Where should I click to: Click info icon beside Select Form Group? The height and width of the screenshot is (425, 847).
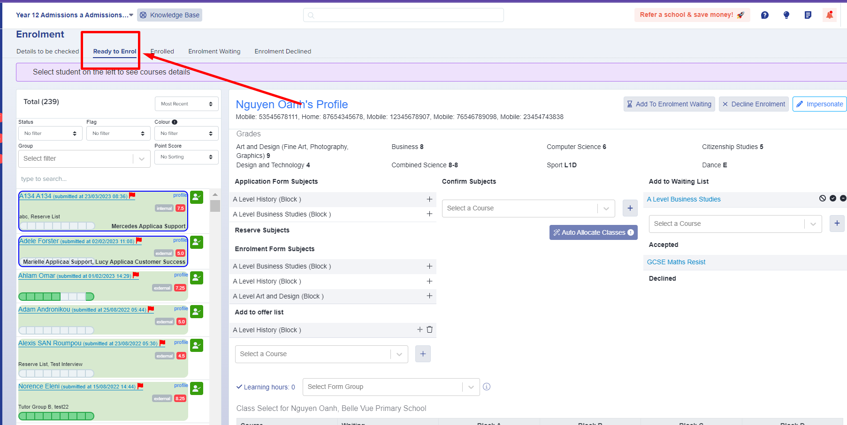point(487,387)
